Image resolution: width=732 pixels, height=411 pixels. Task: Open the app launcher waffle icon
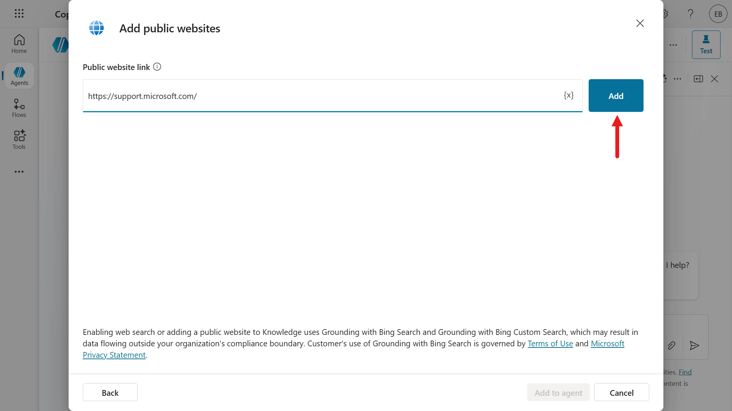[19, 14]
